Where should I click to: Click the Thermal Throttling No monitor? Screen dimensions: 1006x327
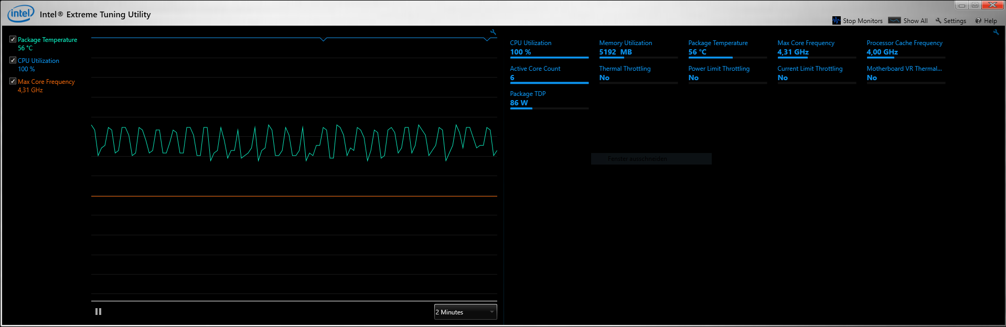coord(638,74)
